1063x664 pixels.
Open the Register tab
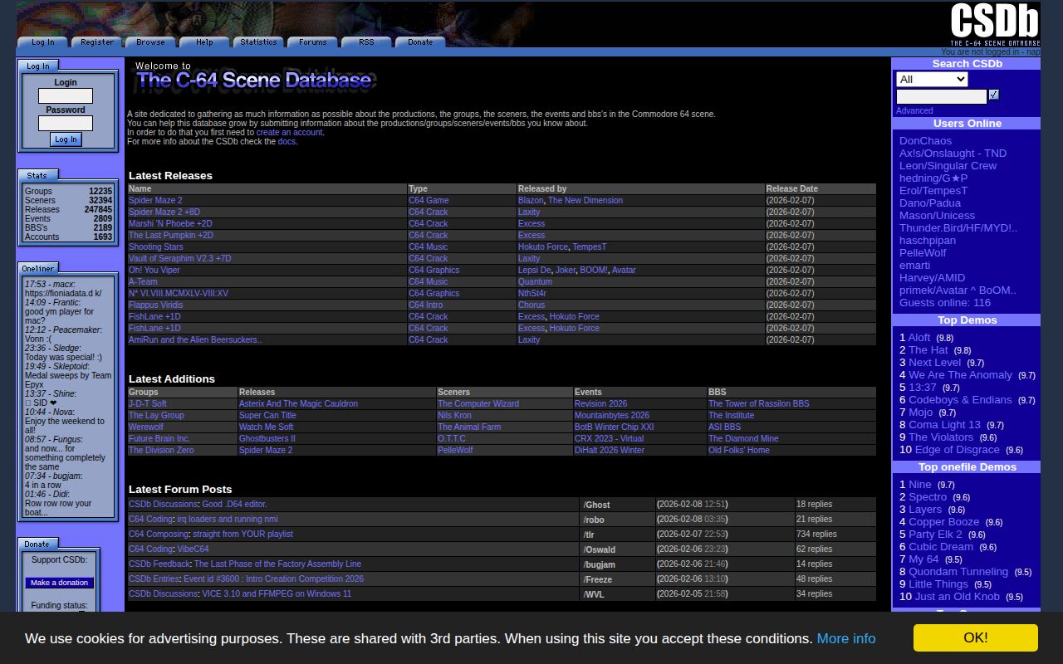point(96,41)
